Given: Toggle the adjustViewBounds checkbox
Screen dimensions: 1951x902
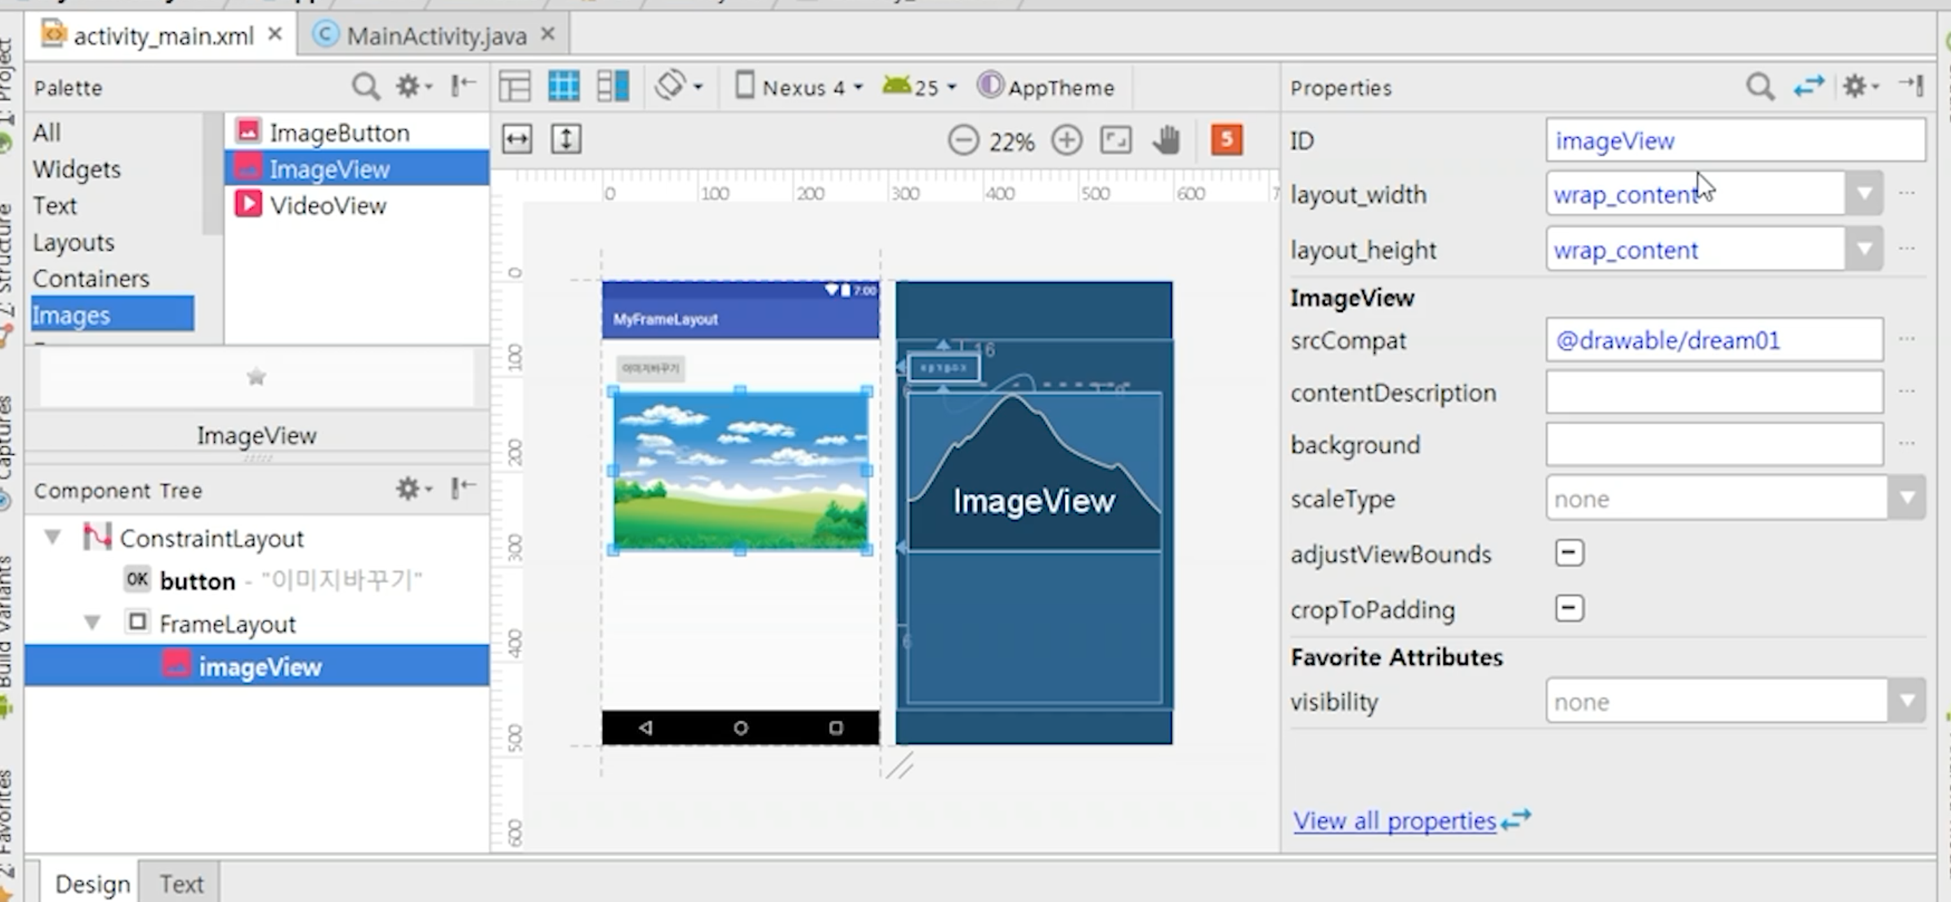Looking at the screenshot, I should pyautogui.click(x=1569, y=553).
